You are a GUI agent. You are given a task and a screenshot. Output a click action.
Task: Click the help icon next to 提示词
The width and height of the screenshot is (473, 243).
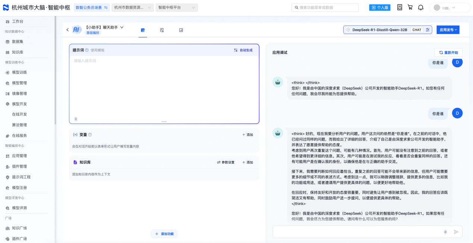click(x=87, y=50)
